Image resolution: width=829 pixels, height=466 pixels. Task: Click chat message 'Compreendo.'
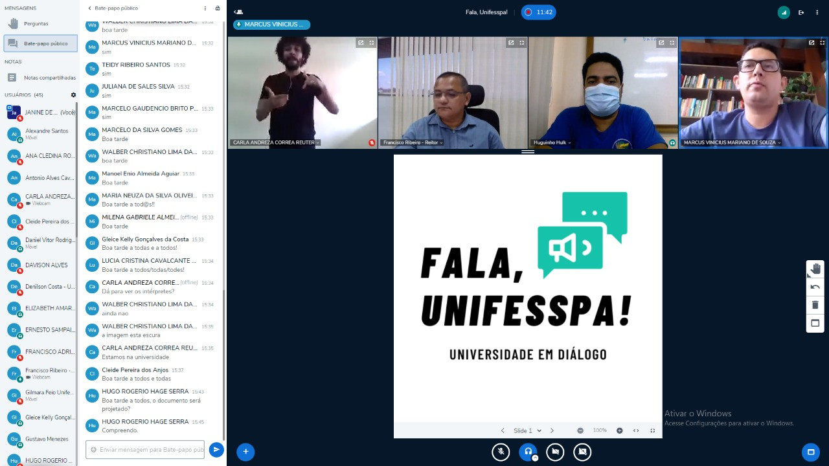120,430
